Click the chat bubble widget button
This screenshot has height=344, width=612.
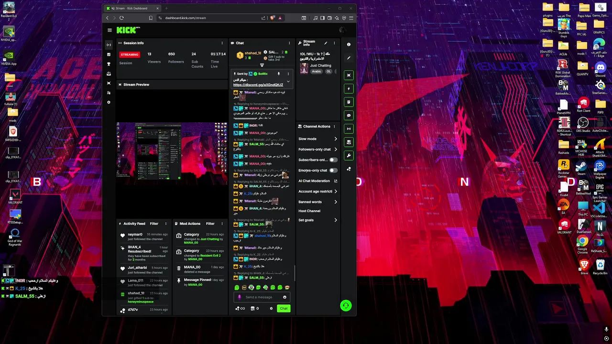coord(349,115)
